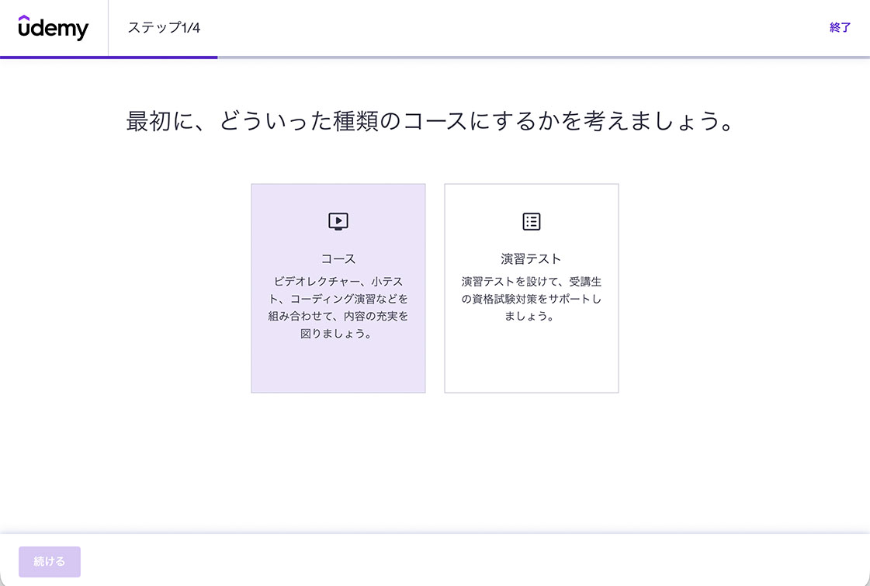Click the Udemy logo

coord(54,29)
